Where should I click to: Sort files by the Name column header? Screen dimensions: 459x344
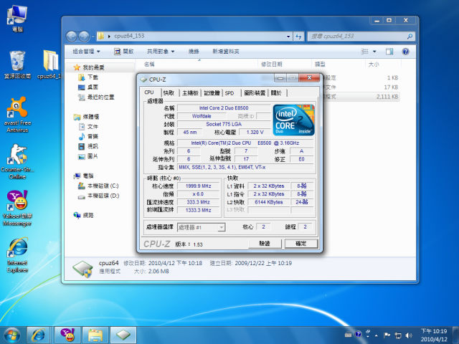coord(149,64)
